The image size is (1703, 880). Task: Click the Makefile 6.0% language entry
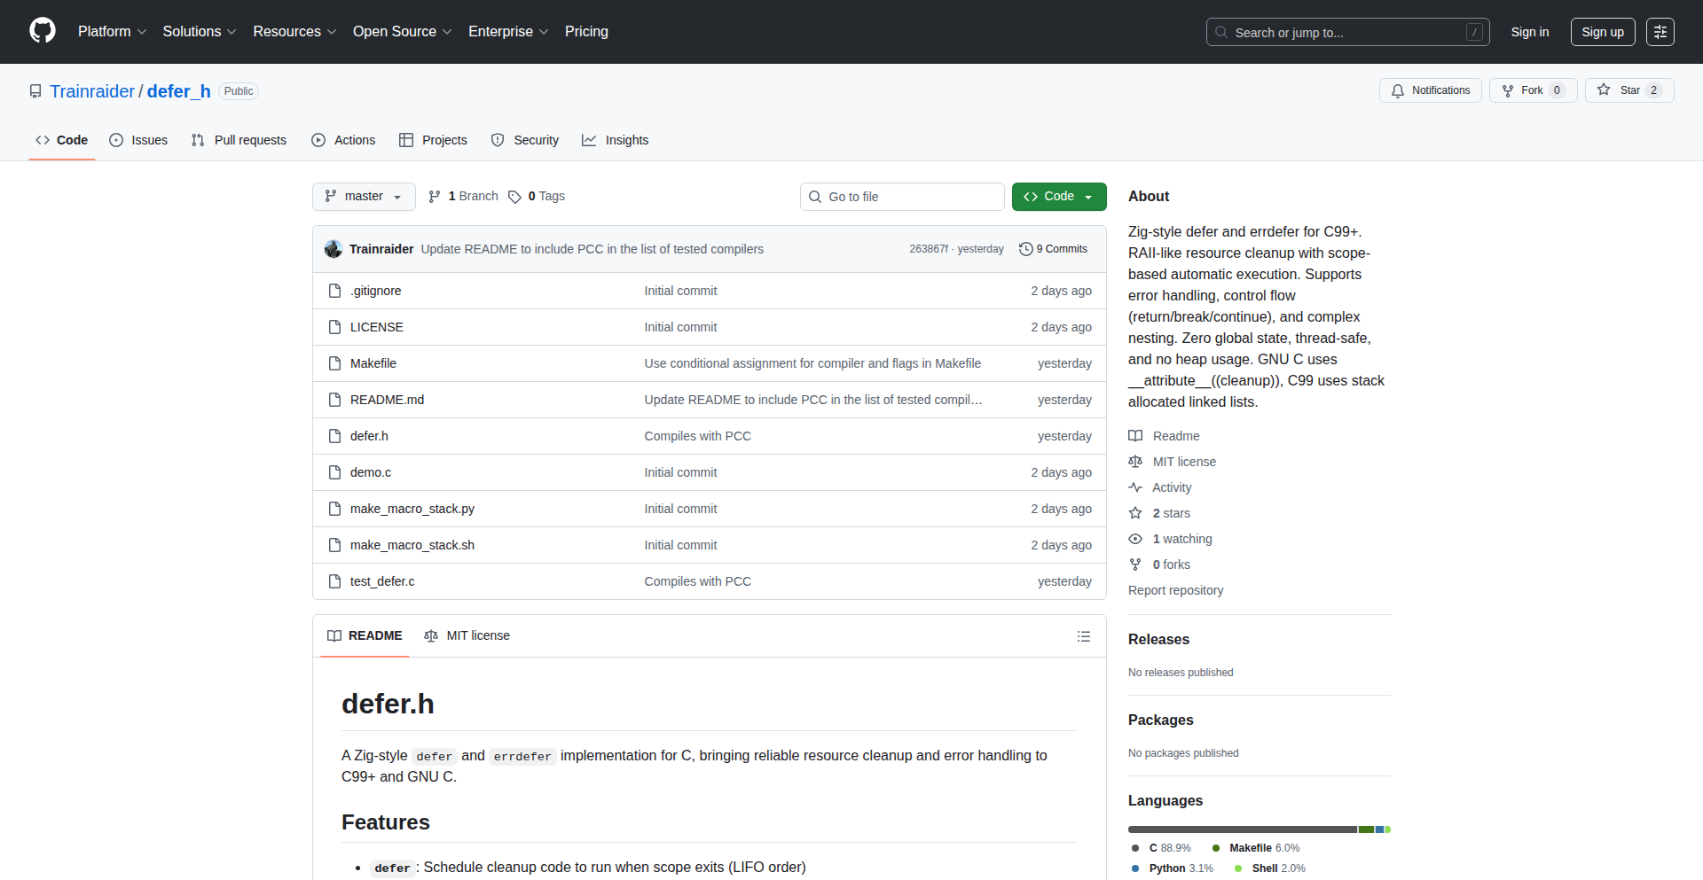(x=1256, y=848)
